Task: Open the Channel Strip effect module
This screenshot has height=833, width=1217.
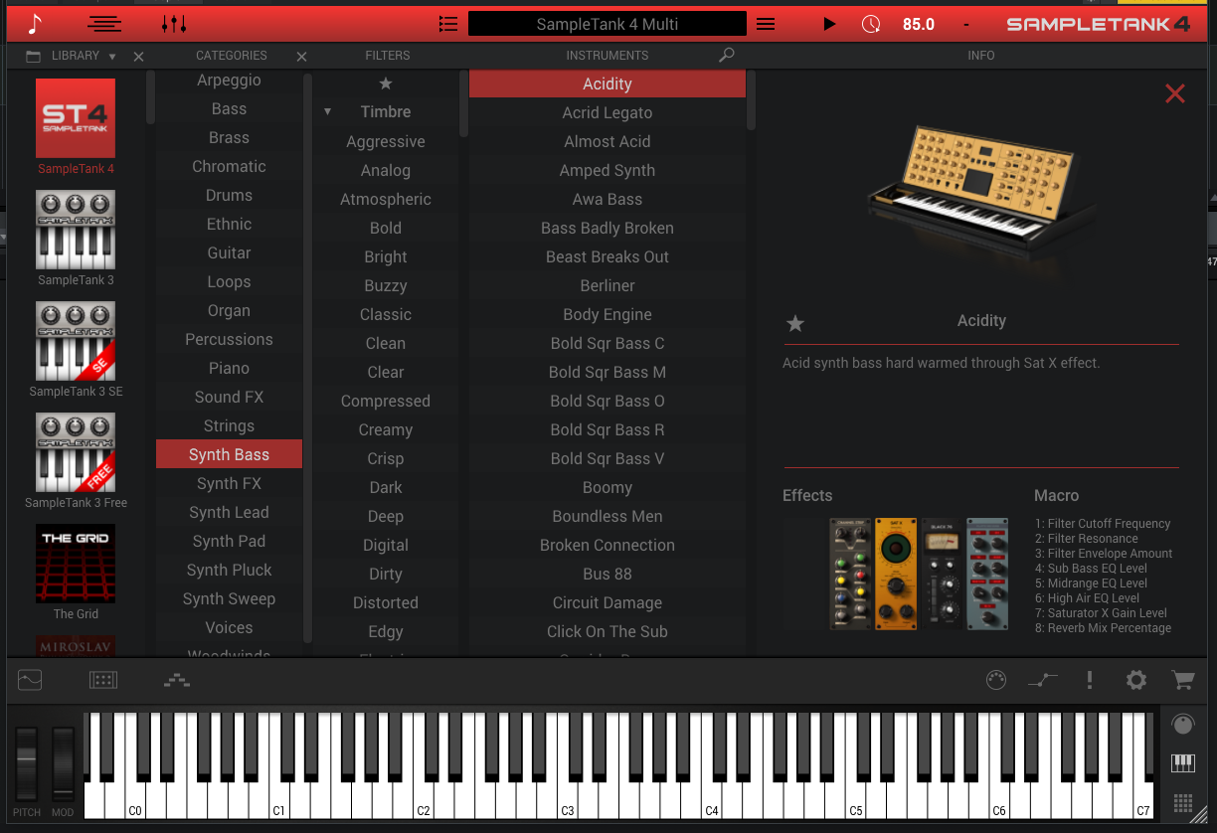Action: point(851,574)
